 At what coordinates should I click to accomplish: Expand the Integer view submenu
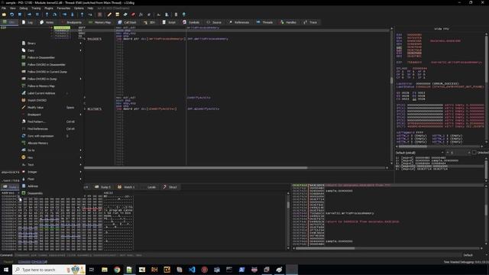(x=51, y=172)
